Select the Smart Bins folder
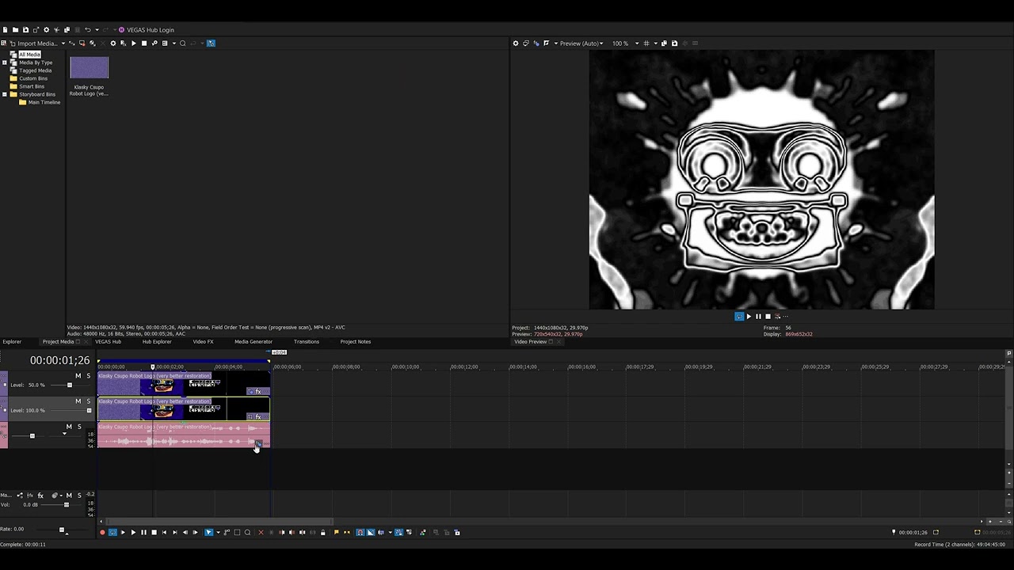 [x=32, y=86]
